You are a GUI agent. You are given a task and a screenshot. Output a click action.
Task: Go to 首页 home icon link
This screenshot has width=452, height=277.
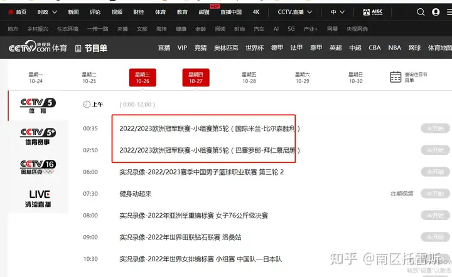pos(18,12)
